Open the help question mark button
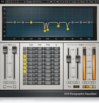This screenshot has width=99, height=103. pos(97,2)
